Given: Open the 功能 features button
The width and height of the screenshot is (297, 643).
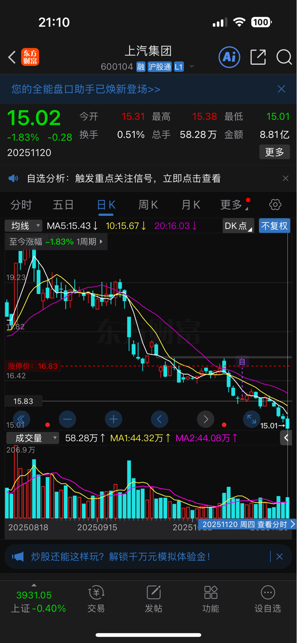Looking at the screenshot, I should coord(211,599).
